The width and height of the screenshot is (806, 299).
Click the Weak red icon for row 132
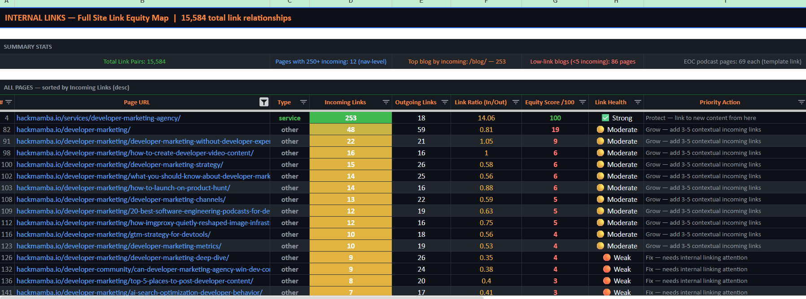607,269
